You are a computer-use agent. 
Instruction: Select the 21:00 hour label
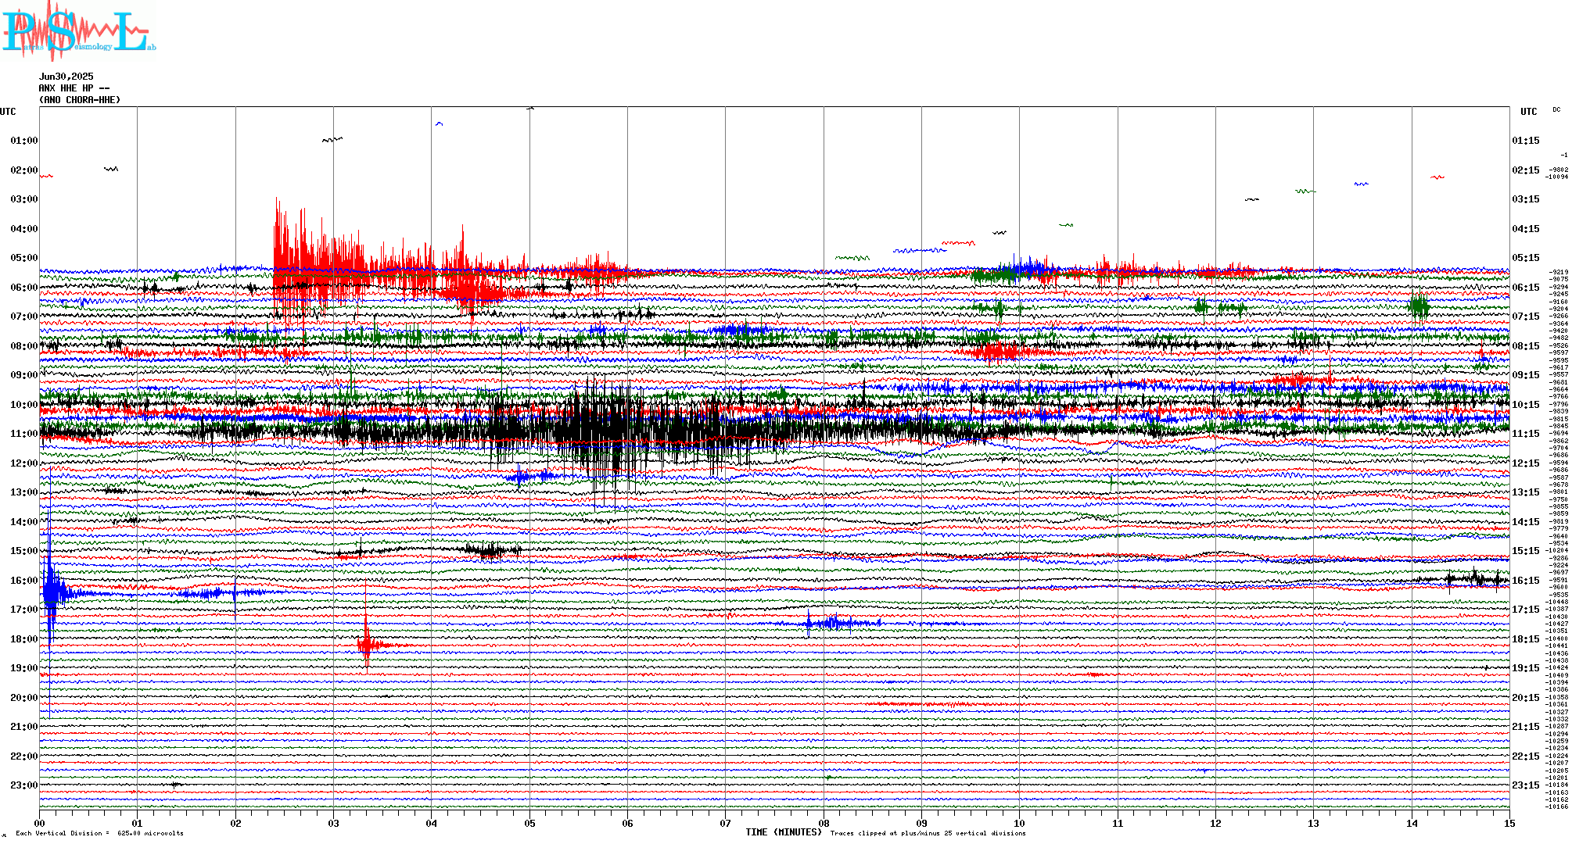coord(23,727)
